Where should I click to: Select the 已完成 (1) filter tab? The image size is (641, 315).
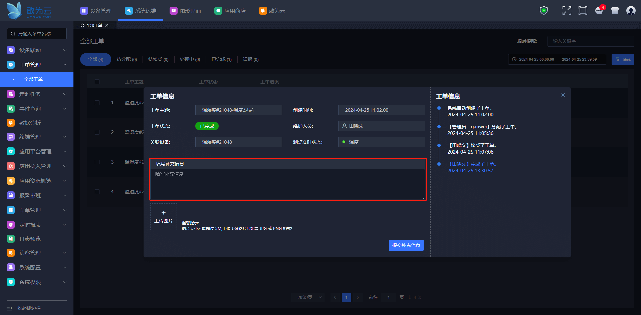(221, 59)
